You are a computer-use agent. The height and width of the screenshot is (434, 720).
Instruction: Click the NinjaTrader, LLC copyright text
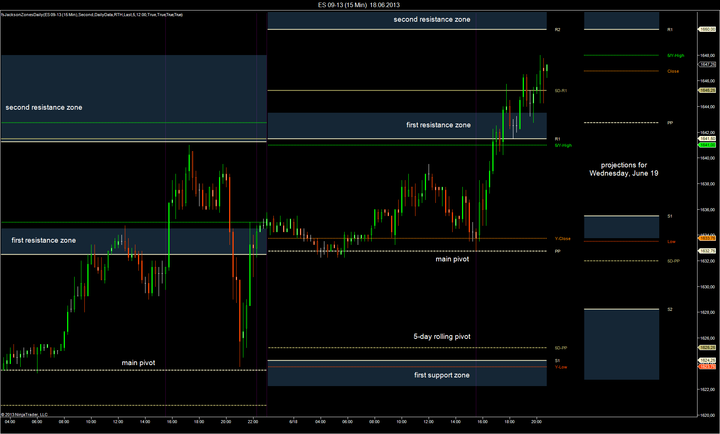coord(24,415)
